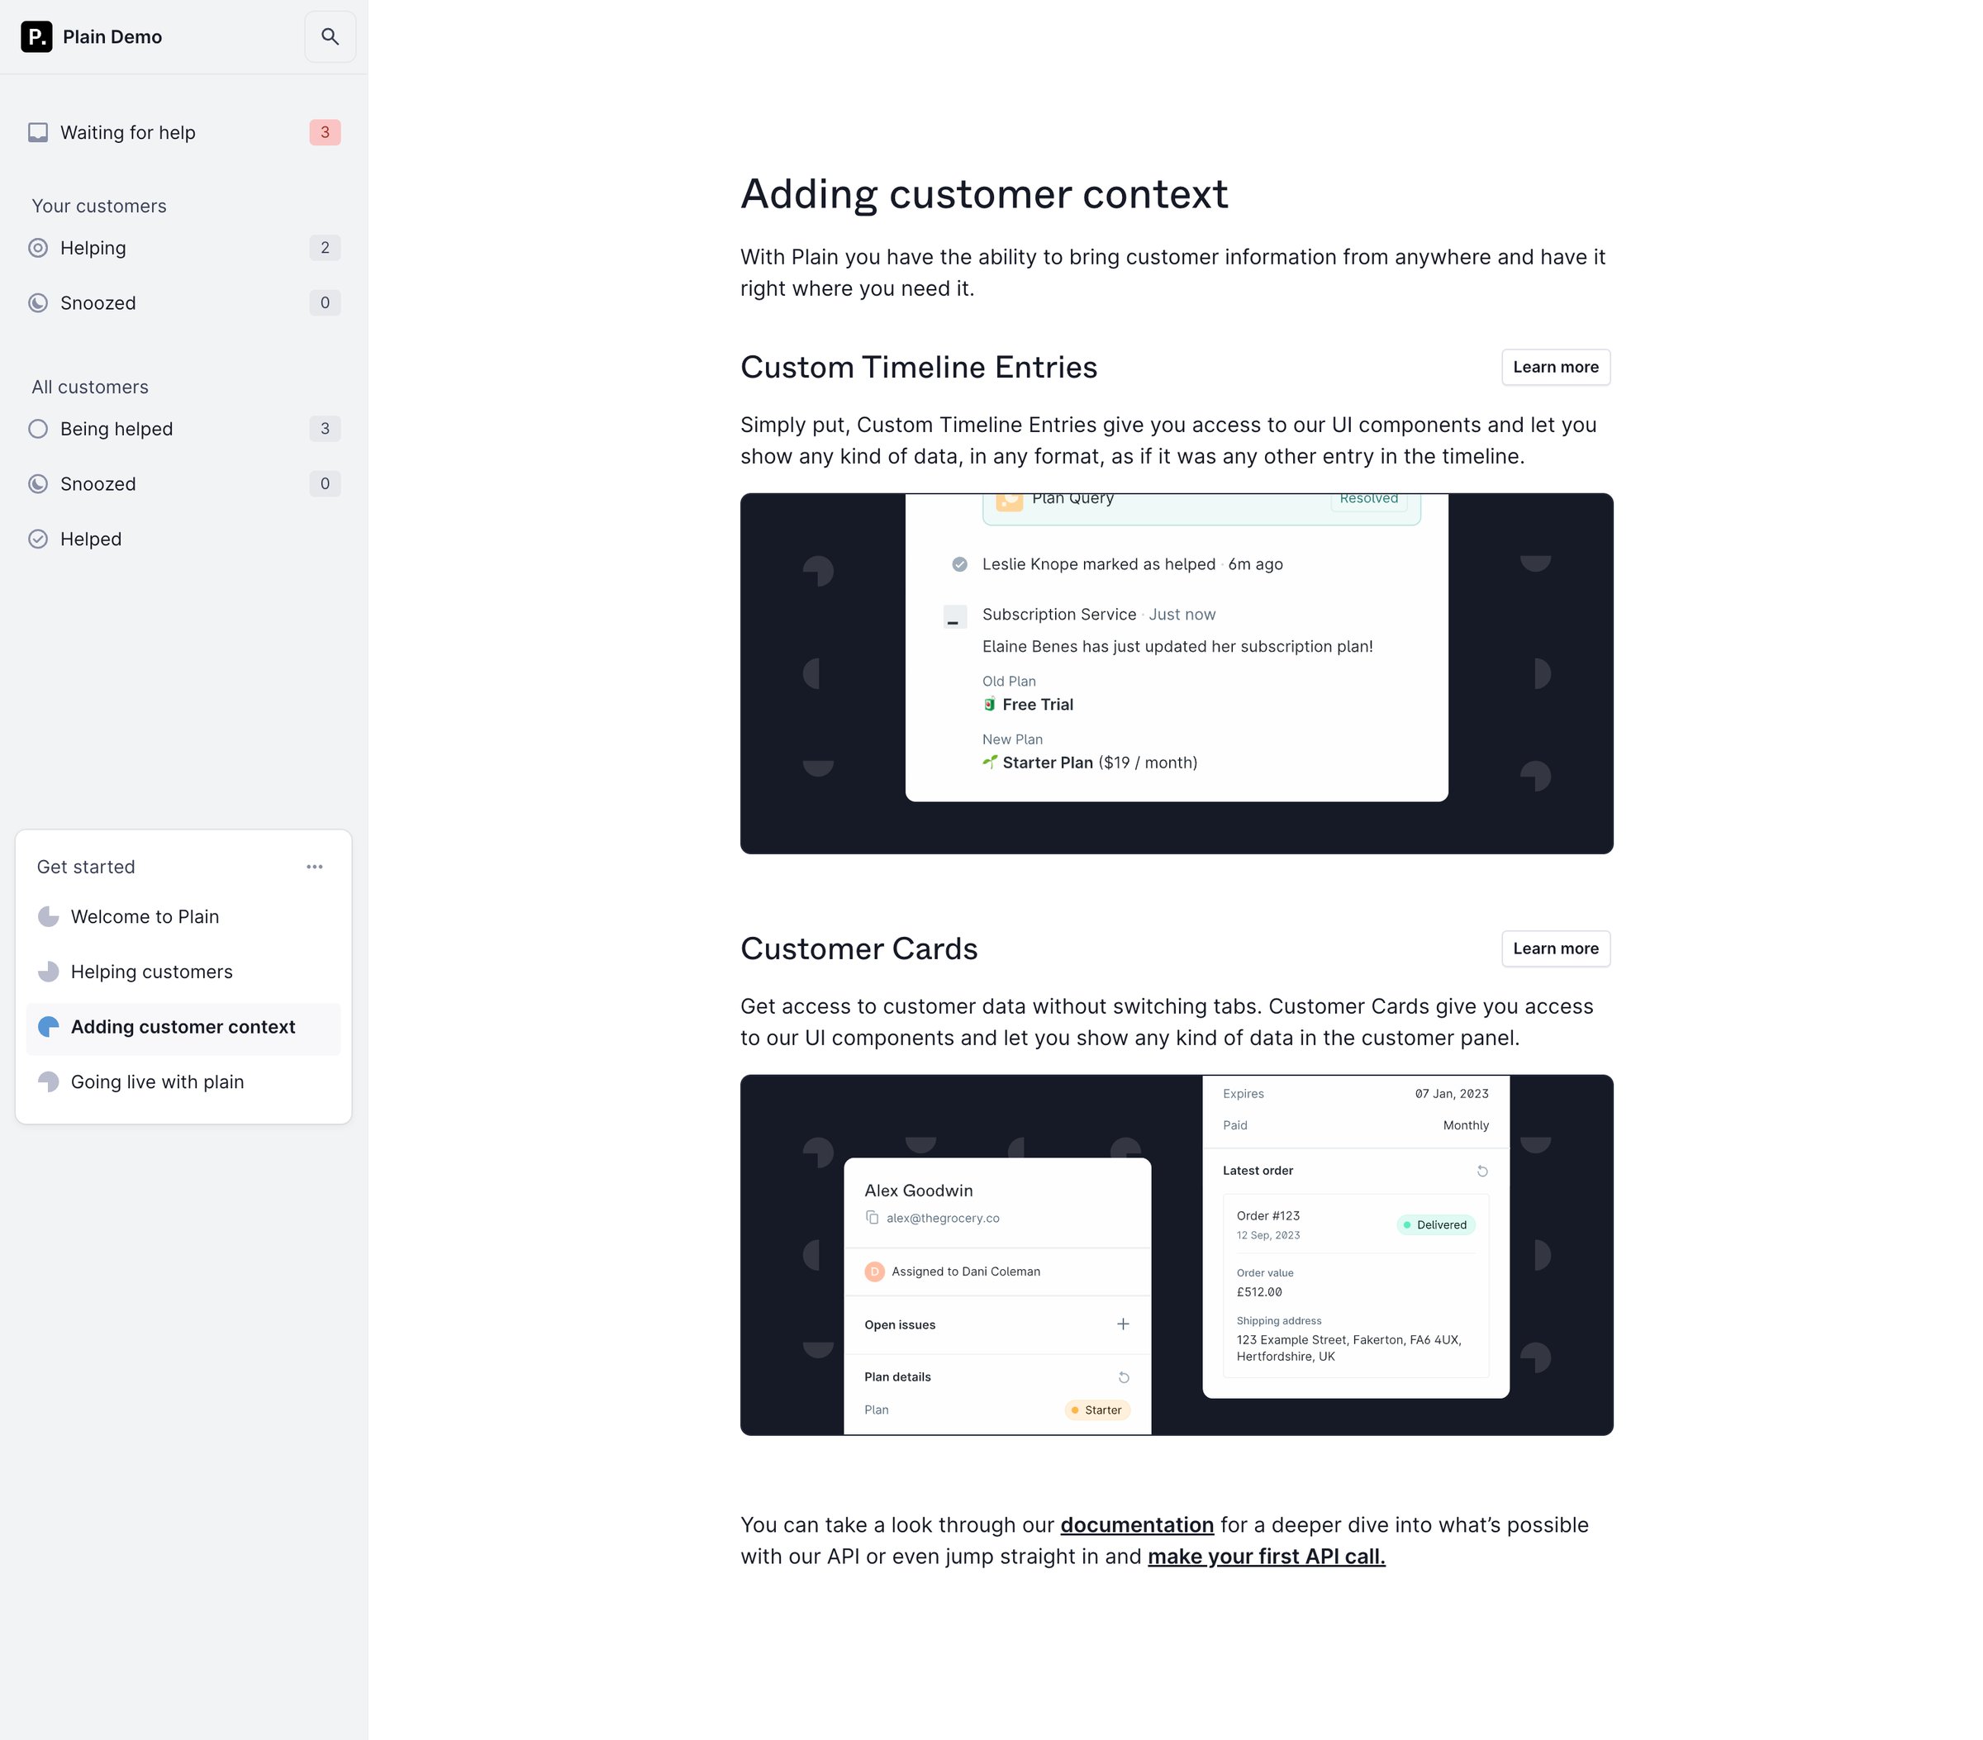
Task: Click the Helping customers progress icon
Action: [x=48, y=972]
